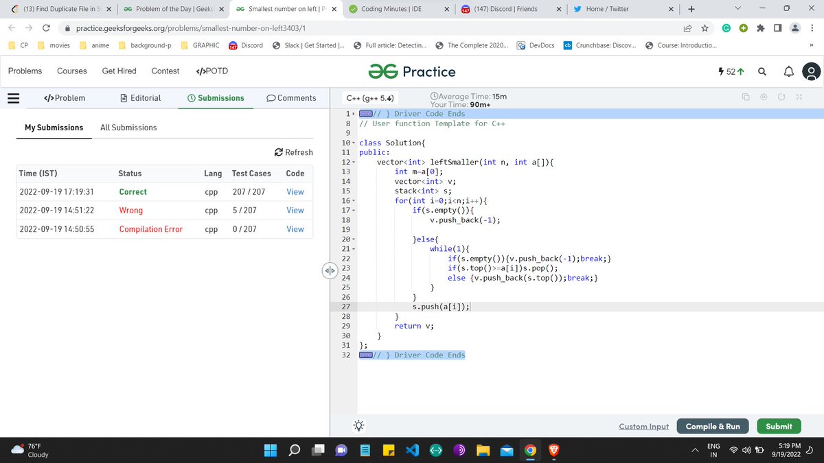Select the My Submissions tab
Screen dimensions: 824x463
(54, 128)
